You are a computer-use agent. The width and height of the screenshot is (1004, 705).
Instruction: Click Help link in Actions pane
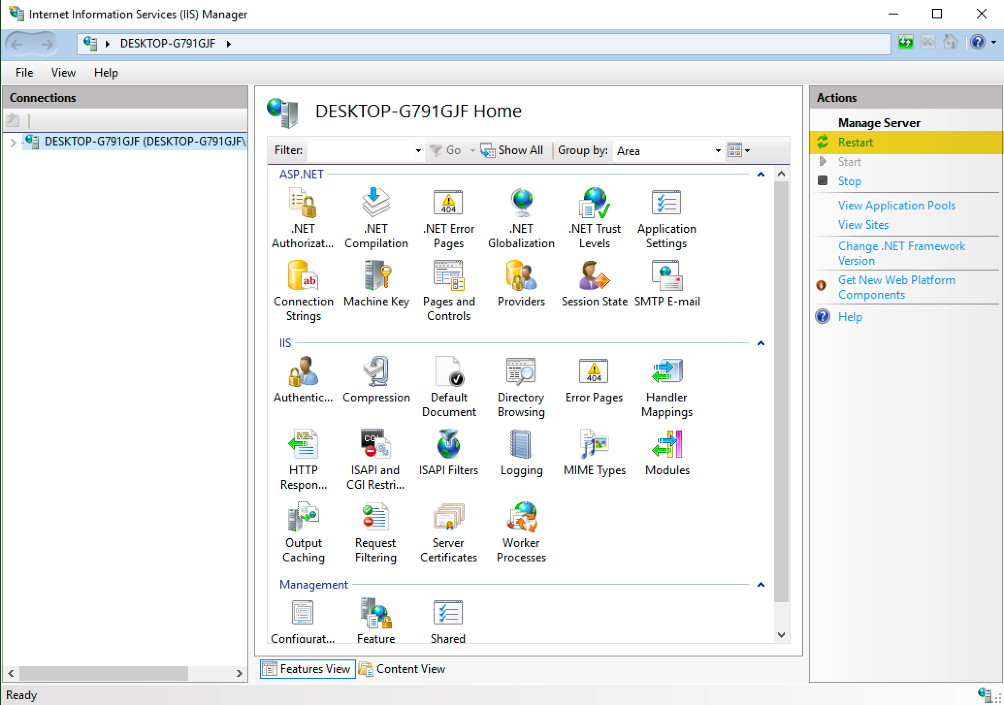[x=850, y=317]
